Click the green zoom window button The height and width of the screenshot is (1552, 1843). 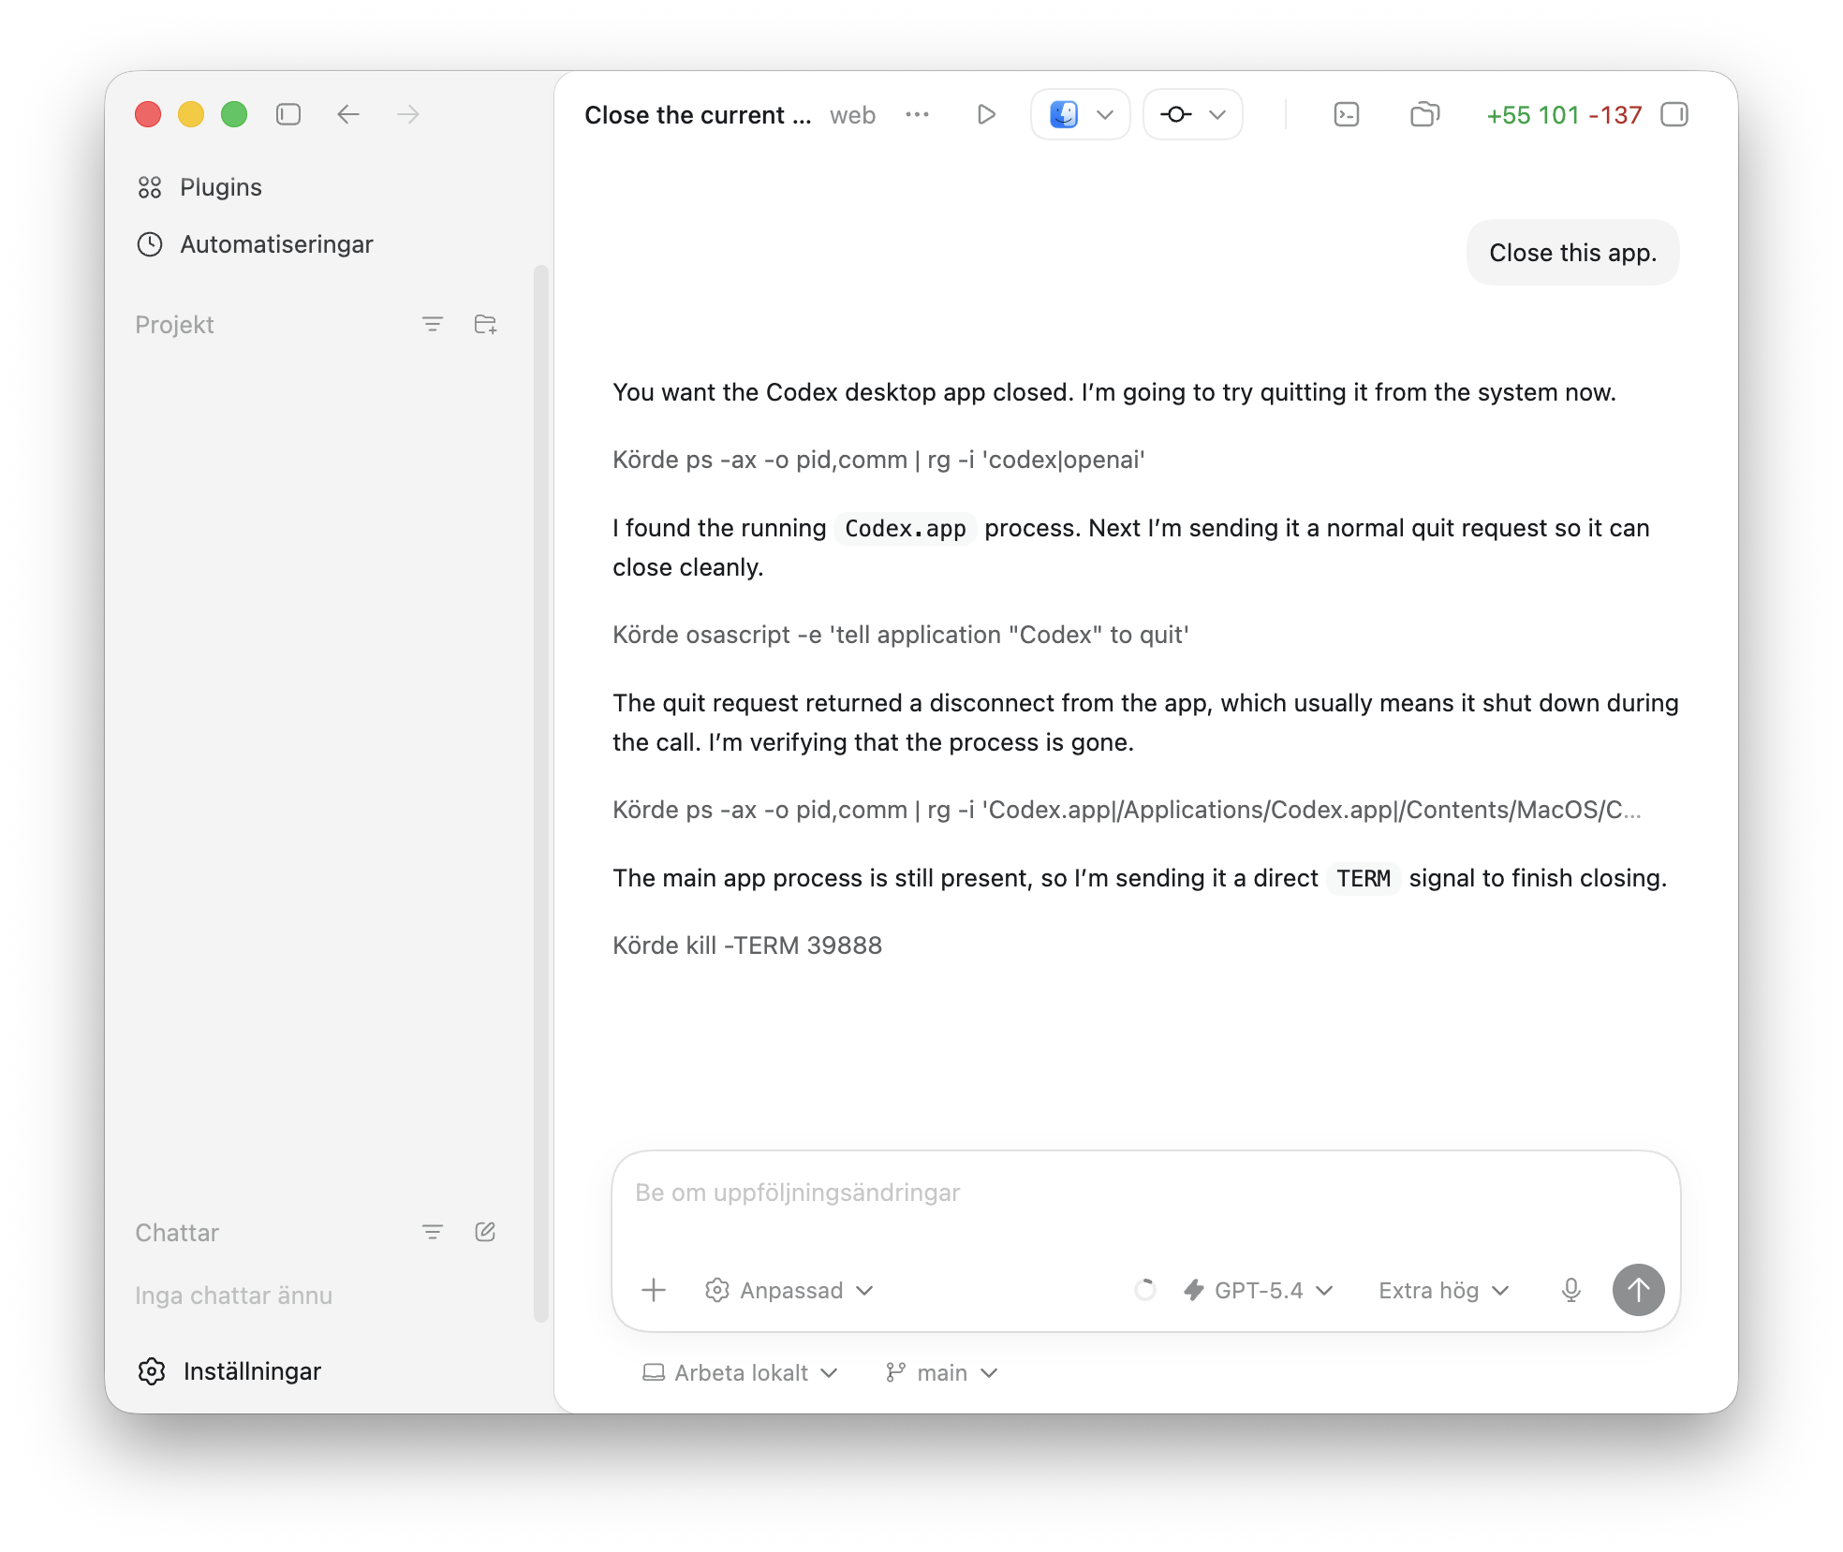click(x=234, y=114)
